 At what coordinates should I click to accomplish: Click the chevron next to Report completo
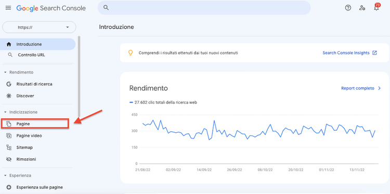coord(379,88)
